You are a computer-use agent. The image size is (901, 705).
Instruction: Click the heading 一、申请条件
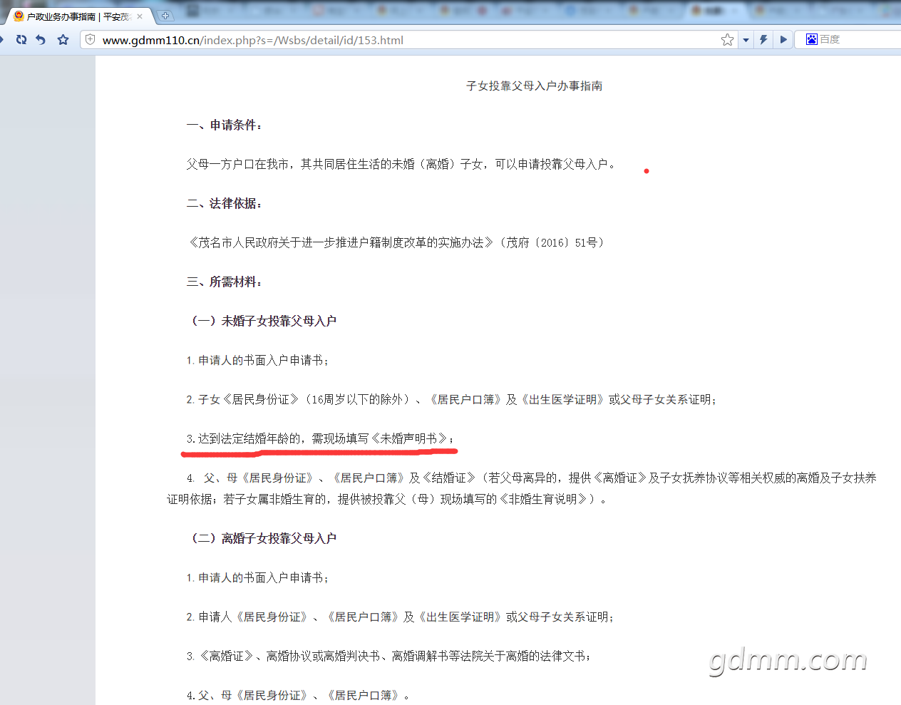point(224,125)
